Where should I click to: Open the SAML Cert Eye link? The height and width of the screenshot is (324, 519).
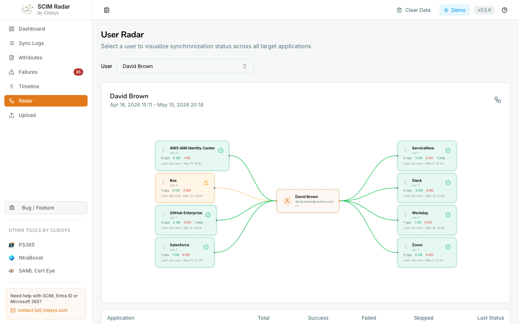[46, 271]
